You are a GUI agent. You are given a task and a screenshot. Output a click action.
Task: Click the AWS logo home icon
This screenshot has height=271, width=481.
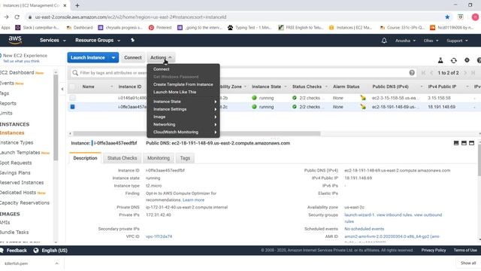click(x=15, y=40)
